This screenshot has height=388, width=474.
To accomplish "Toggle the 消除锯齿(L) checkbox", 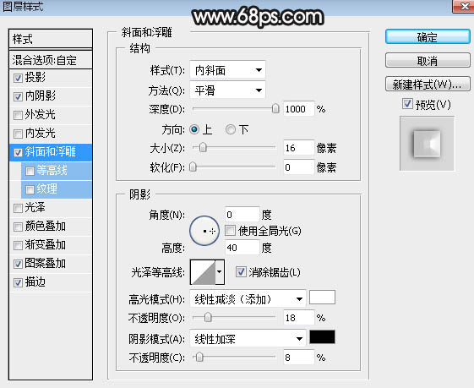I will [x=241, y=272].
